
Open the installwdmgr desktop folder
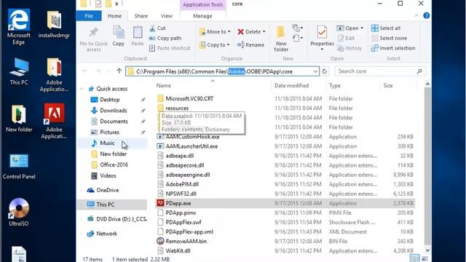click(54, 25)
